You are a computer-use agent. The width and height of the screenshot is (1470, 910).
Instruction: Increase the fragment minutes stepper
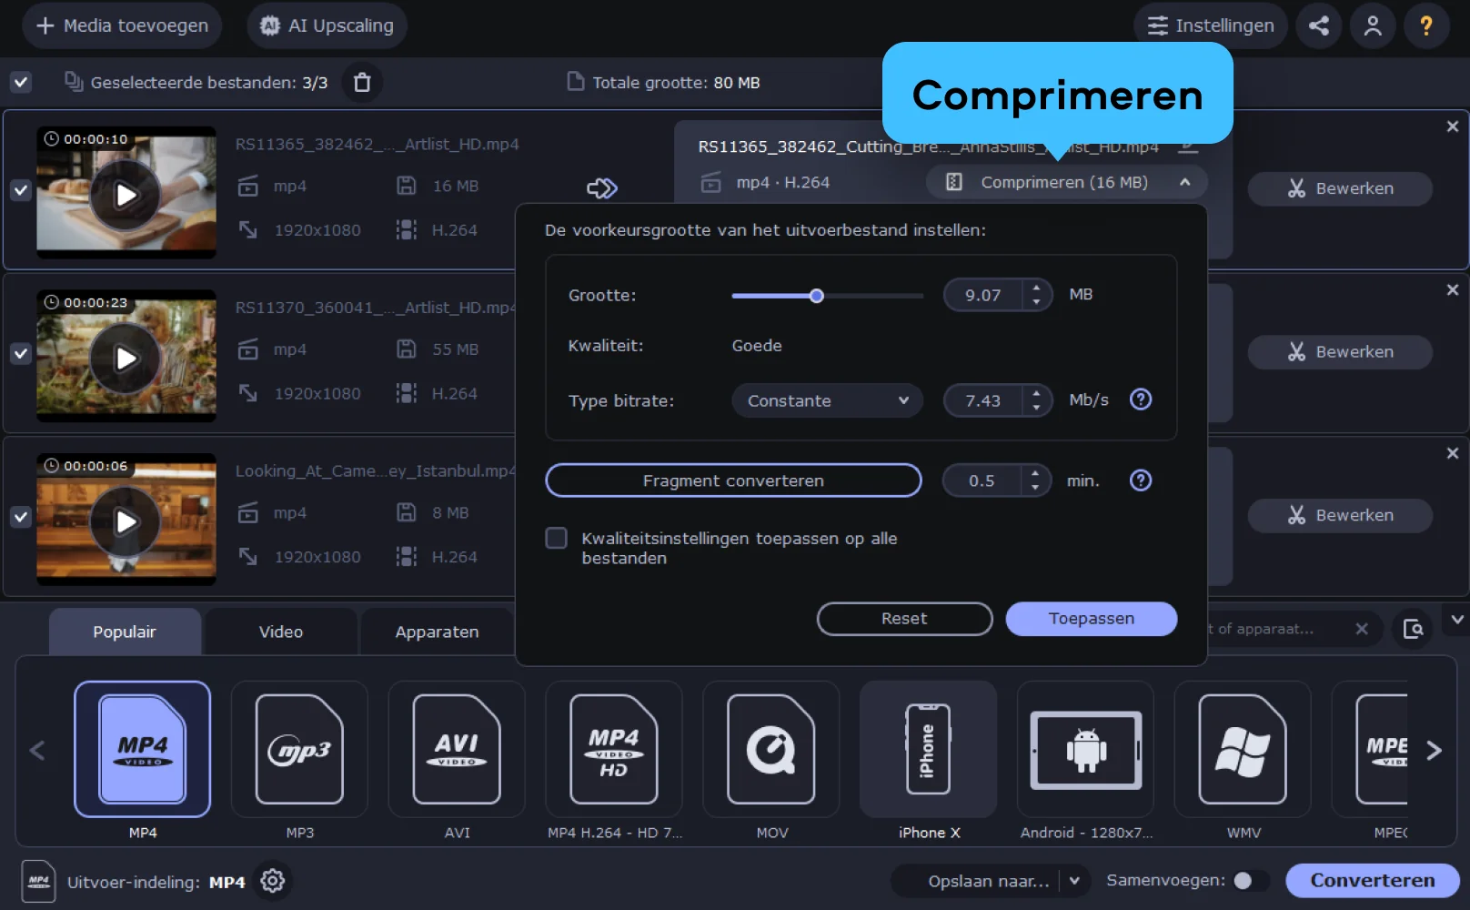point(1035,473)
